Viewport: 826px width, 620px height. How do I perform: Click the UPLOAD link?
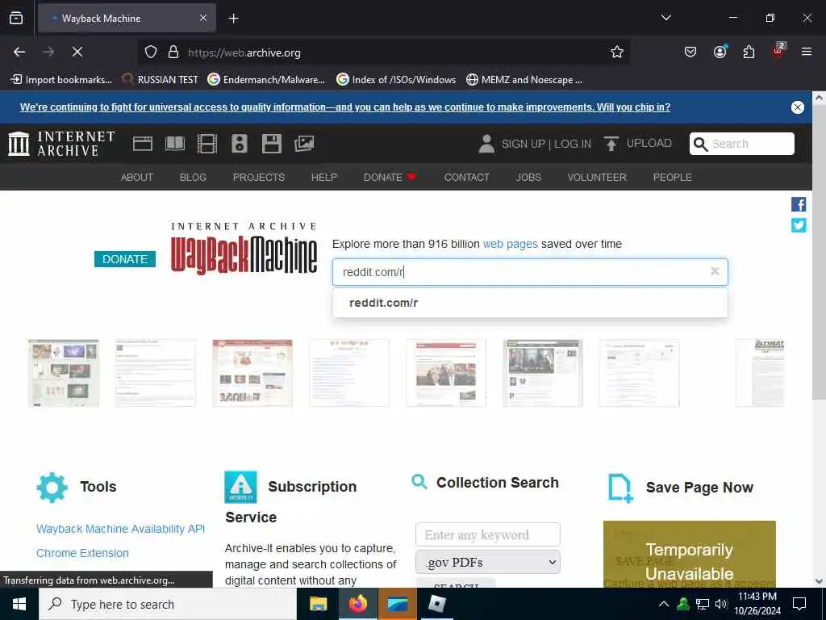pyautogui.click(x=649, y=143)
